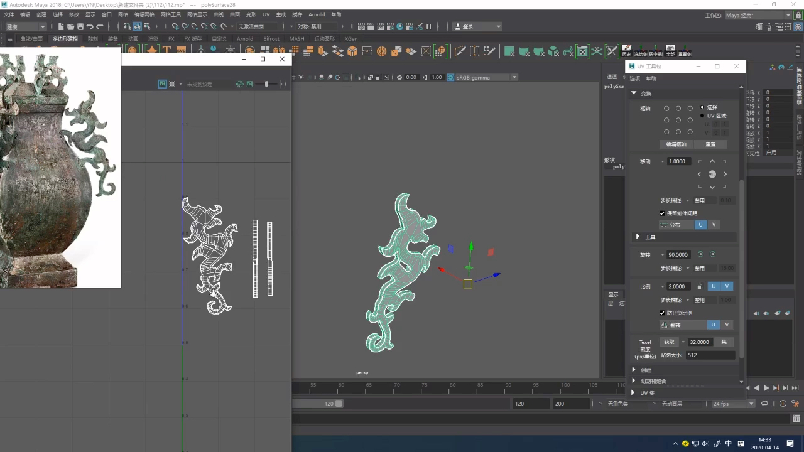This screenshot has width=804, height=452.
Task: Toggle the preserve component spacing checkbox
Action: [662, 213]
